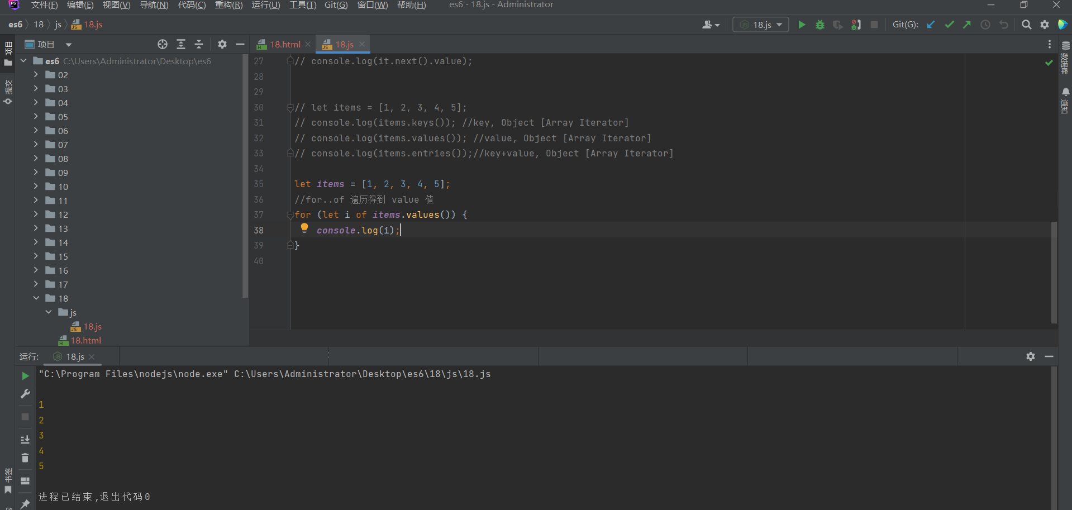Collapse the js subfolder
The image size is (1072, 510).
pyautogui.click(x=49, y=312)
